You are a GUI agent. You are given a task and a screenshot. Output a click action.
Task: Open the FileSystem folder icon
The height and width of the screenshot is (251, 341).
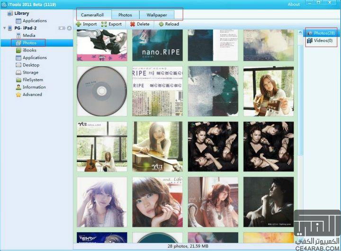pyautogui.click(x=18, y=80)
